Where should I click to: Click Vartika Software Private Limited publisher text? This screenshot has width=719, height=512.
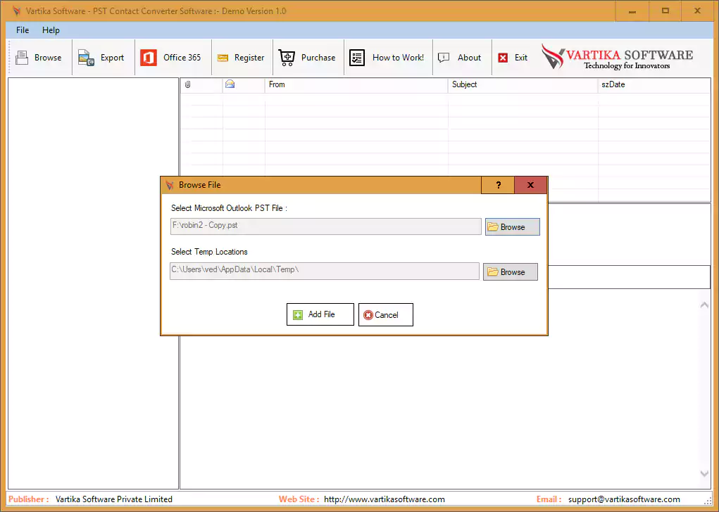pyautogui.click(x=114, y=499)
